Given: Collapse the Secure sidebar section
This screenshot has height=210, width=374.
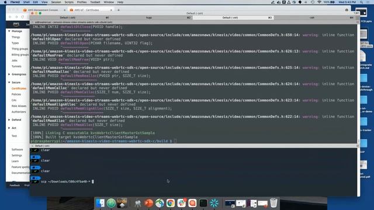Looking at the screenshot, I should pyautogui.click(x=9, y=82).
